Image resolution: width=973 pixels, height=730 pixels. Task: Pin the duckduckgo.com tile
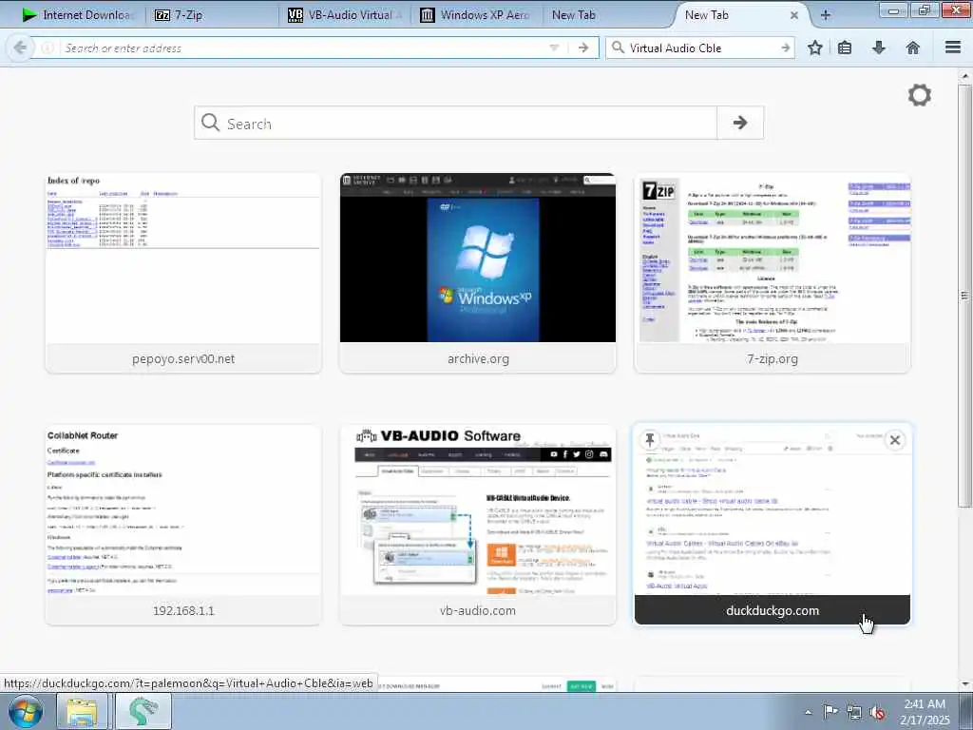(650, 440)
